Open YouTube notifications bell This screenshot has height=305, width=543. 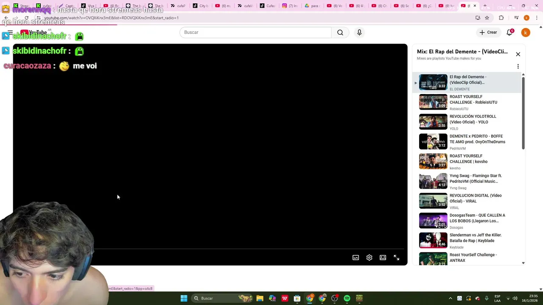(x=509, y=32)
